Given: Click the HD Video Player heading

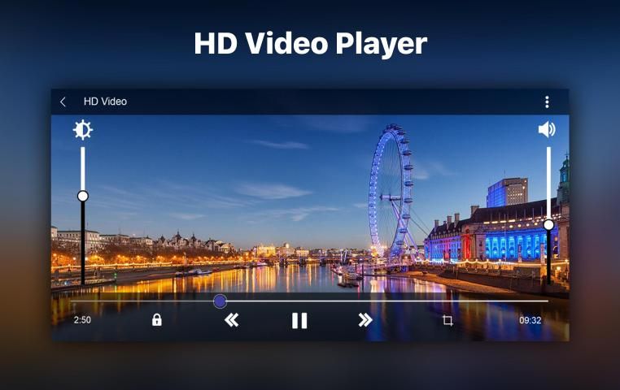Looking at the screenshot, I should tap(310, 44).
